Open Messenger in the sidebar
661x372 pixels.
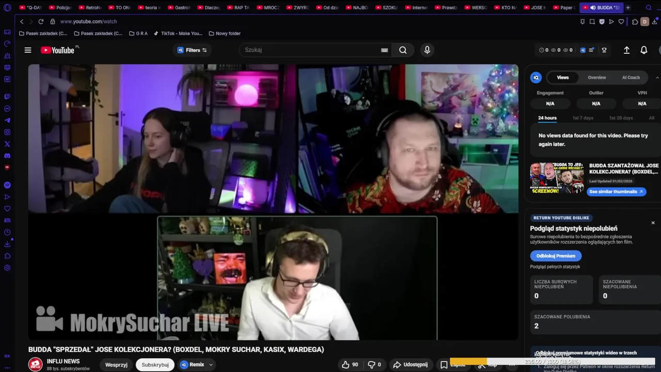pyautogui.click(x=7, y=109)
